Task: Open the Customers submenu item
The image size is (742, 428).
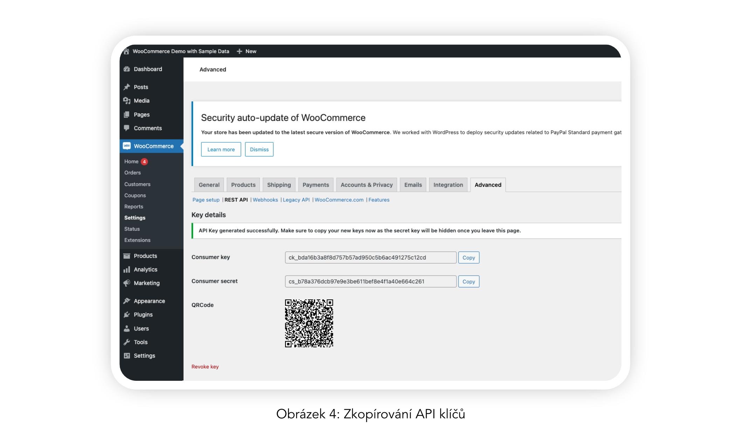Action: (137, 184)
